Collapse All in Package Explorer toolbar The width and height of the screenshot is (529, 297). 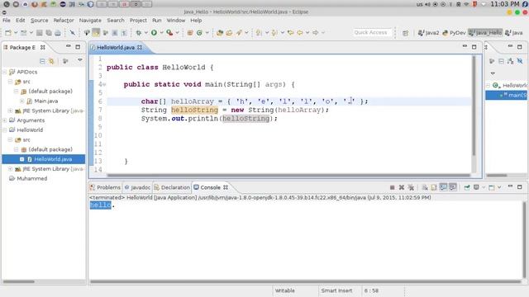point(42,61)
